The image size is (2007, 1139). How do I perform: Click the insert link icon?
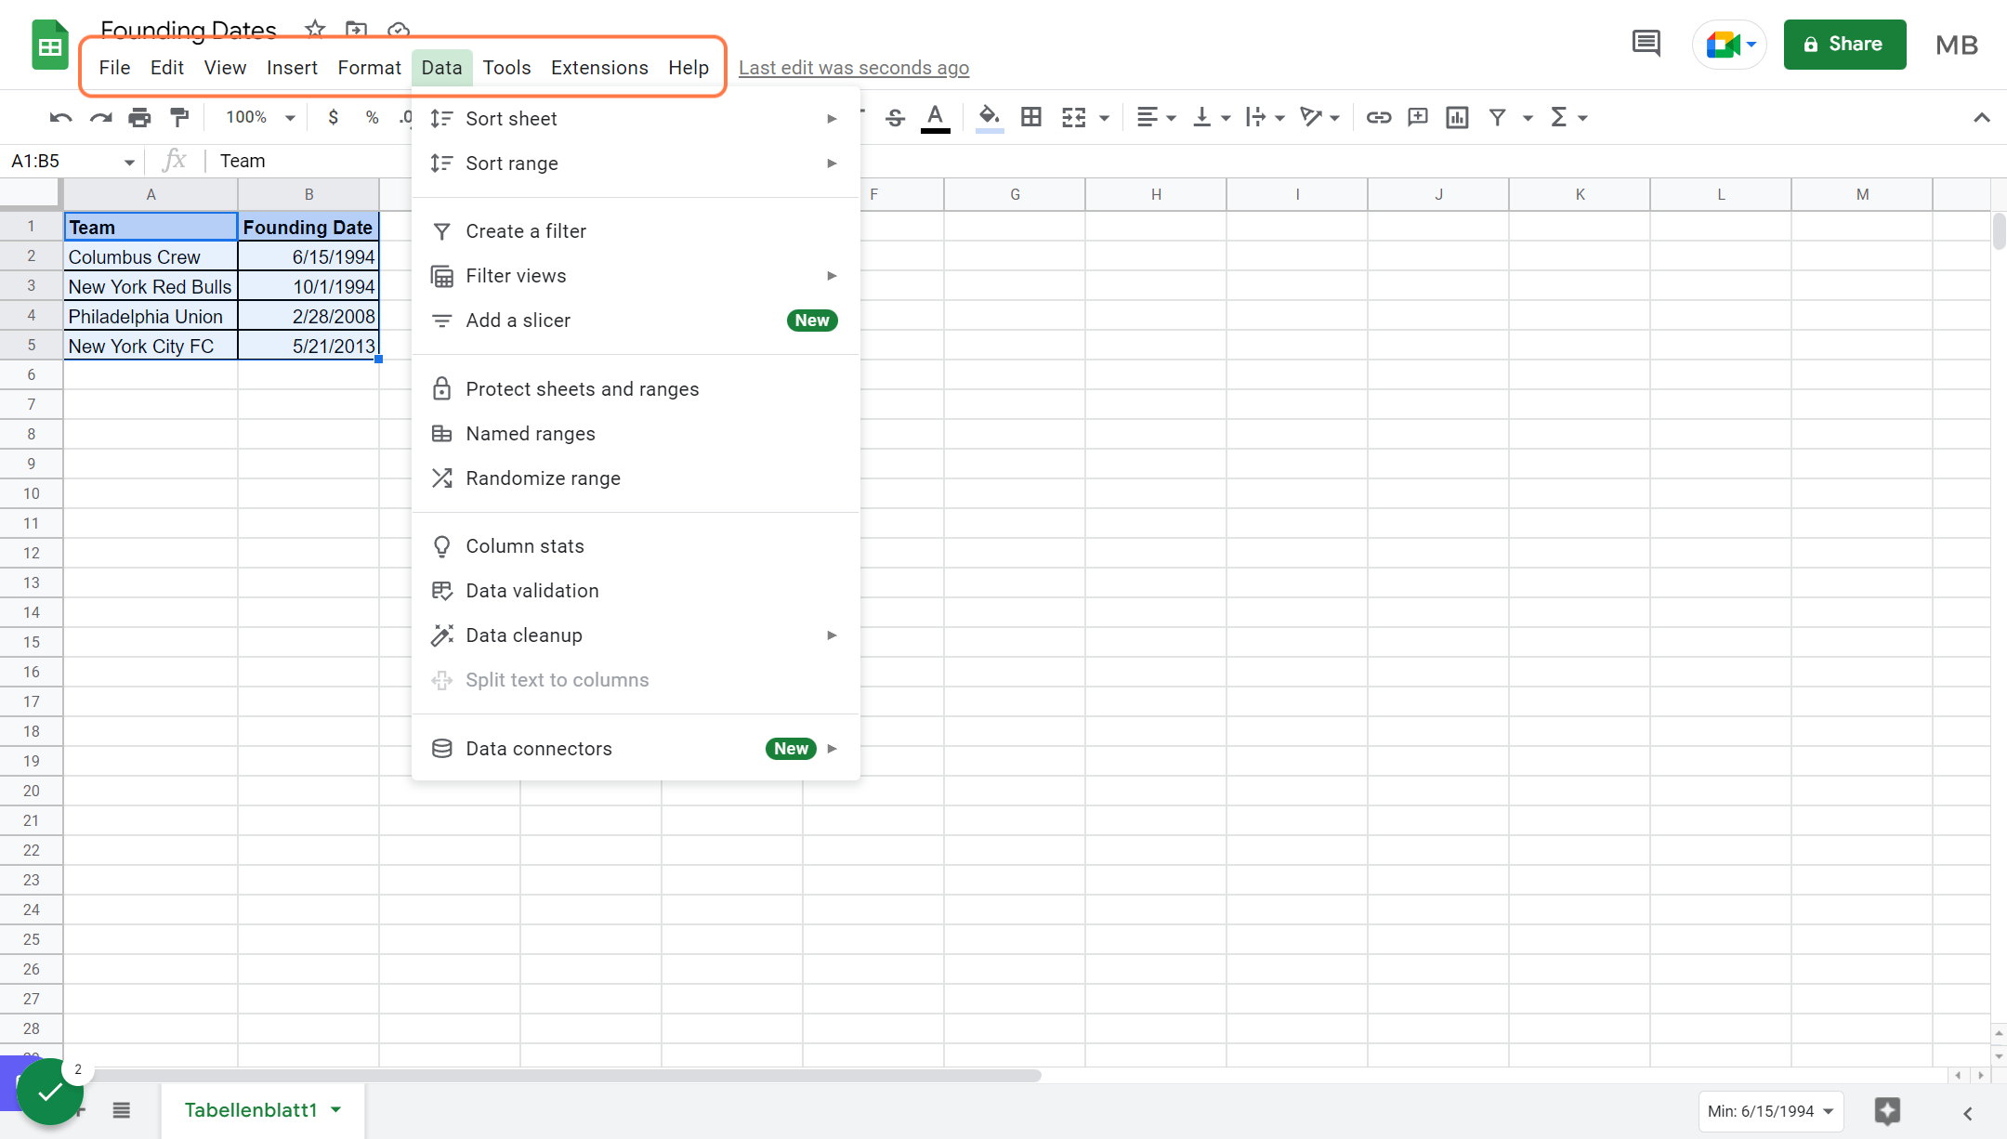point(1379,117)
